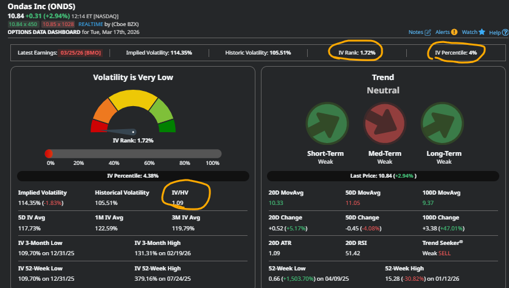Click the 1M IV Avg value 122.59%
This screenshot has height=288, width=509.
click(x=106, y=229)
